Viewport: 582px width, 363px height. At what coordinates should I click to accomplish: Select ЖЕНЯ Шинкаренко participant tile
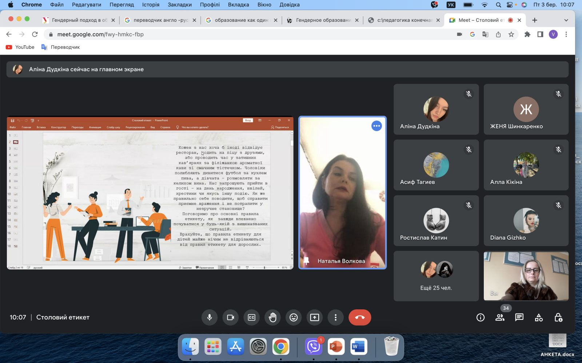coord(526,109)
